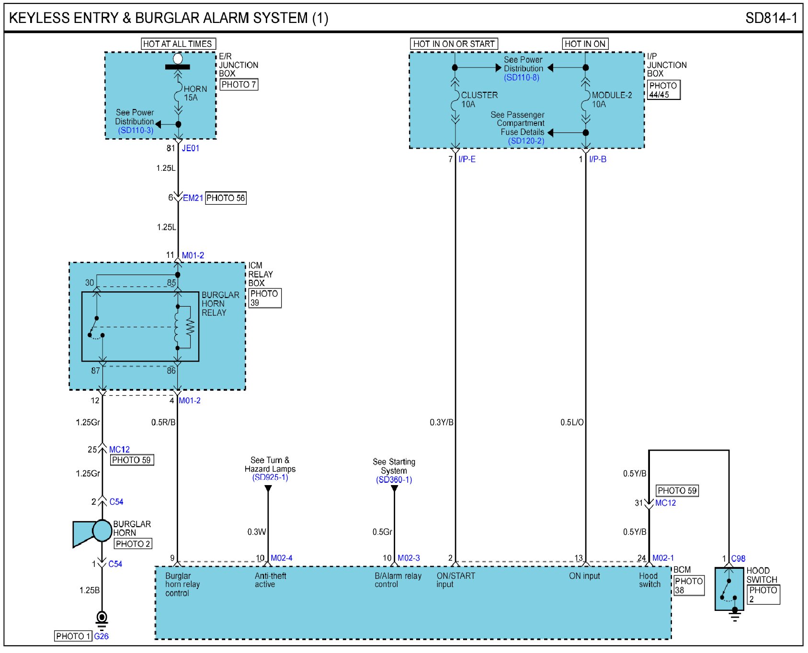This screenshot has width=808, height=653.
Task: Open the SD110-8 power distribution link
Action: coord(522,77)
